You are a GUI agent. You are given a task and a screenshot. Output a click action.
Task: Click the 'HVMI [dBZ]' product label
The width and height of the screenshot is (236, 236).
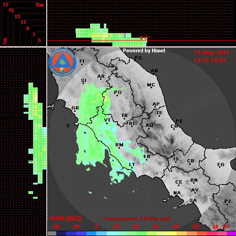click(x=65, y=219)
